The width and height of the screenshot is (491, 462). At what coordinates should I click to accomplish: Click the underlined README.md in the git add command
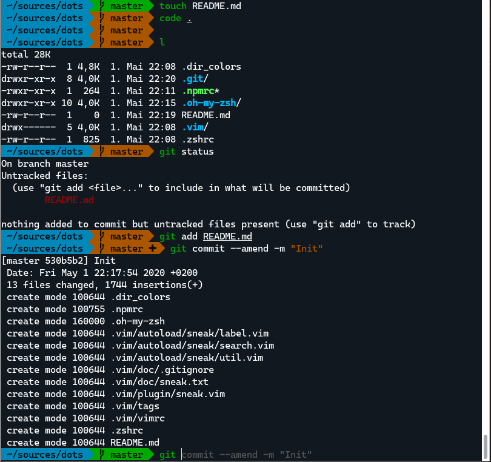pyautogui.click(x=227, y=236)
